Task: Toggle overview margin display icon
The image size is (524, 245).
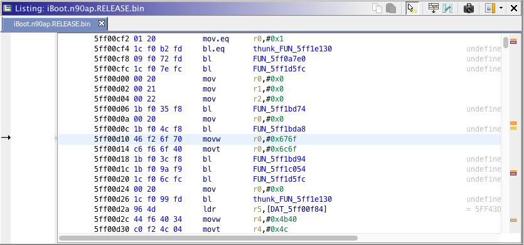Action: 490,8
